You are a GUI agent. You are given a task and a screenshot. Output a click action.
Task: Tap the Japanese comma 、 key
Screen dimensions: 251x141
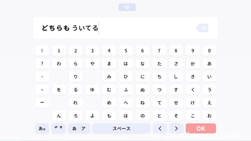point(42,76)
